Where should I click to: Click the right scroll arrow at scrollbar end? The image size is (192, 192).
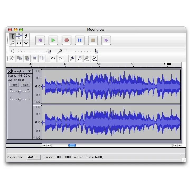click(x=180, y=145)
